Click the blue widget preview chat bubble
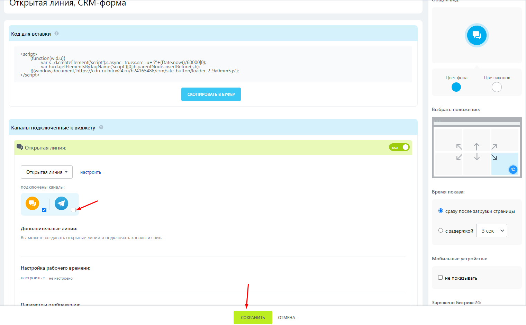The width and height of the screenshot is (526, 325). click(x=477, y=35)
